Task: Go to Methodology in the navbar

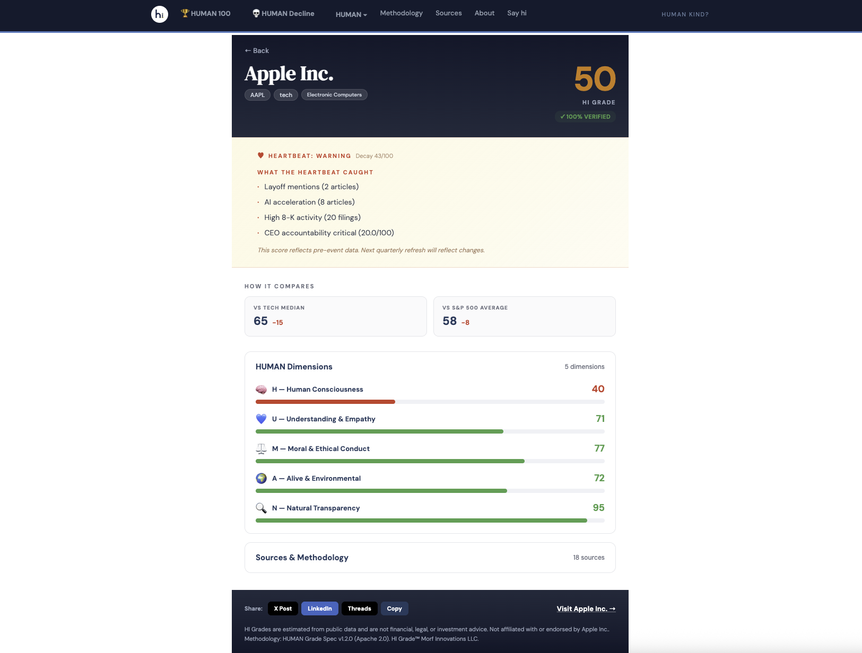Action: (x=402, y=13)
